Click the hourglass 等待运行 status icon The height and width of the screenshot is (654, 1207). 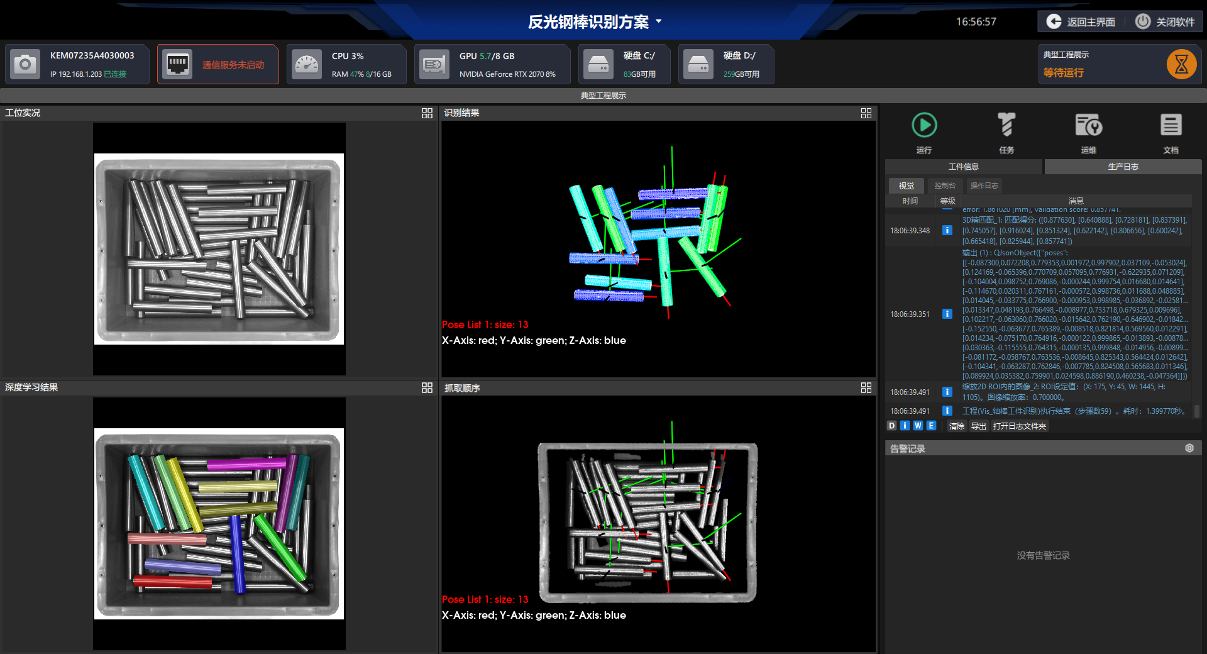pyautogui.click(x=1181, y=64)
